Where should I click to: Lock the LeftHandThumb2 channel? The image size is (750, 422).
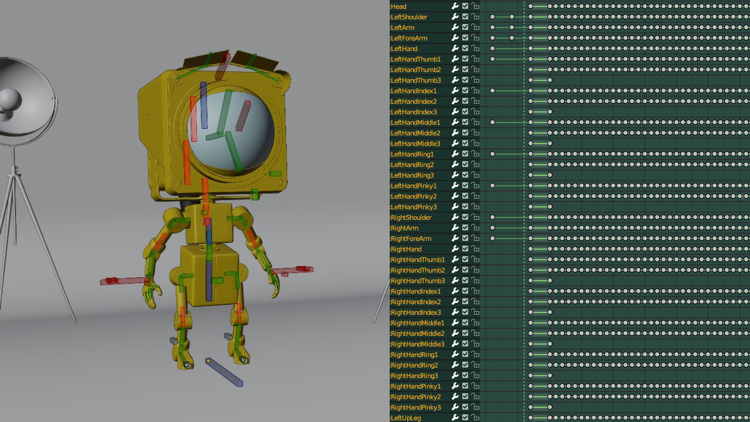coord(475,69)
